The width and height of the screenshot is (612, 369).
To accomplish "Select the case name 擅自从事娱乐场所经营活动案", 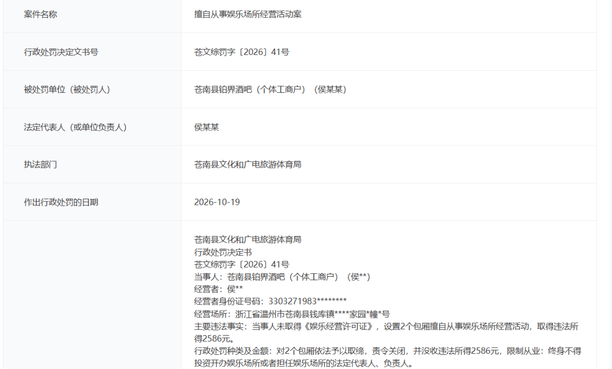I will tap(248, 14).
